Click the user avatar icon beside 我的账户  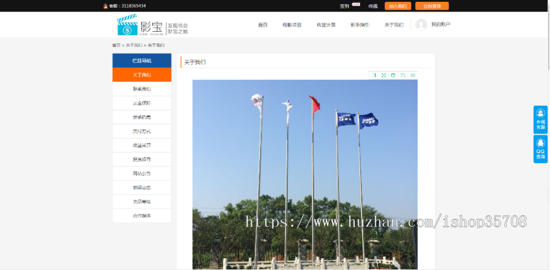coord(421,24)
